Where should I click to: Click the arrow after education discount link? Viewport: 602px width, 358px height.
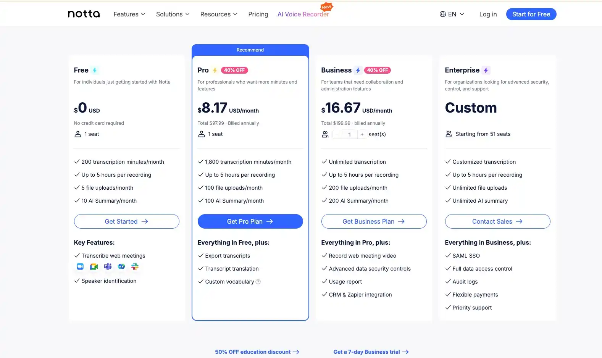click(x=296, y=352)
